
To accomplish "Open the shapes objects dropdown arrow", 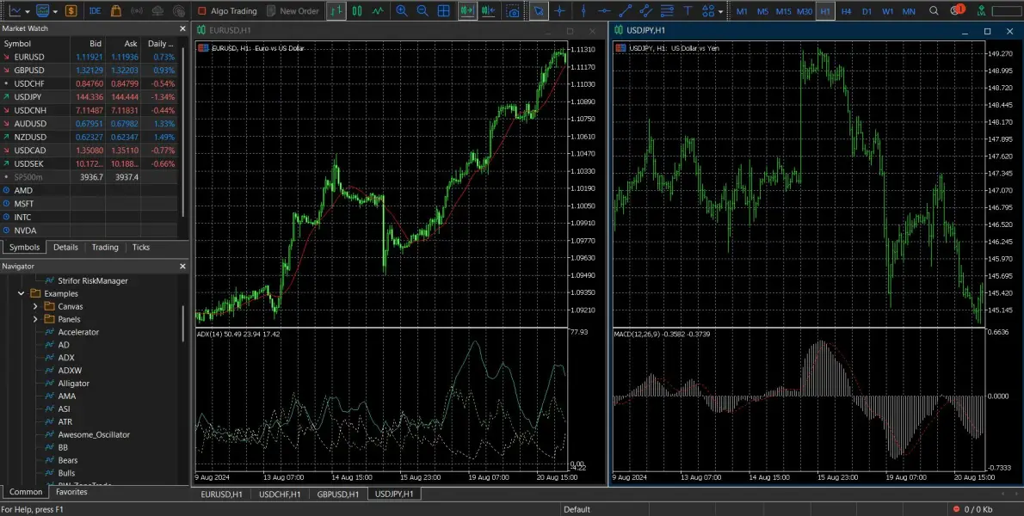I will click(x=721, y=11).
